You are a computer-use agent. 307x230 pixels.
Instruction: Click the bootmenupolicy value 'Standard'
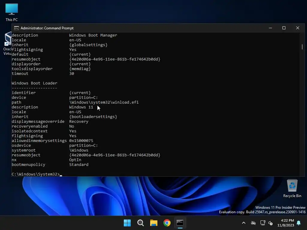pyautogui.click(x=79, y=164)
